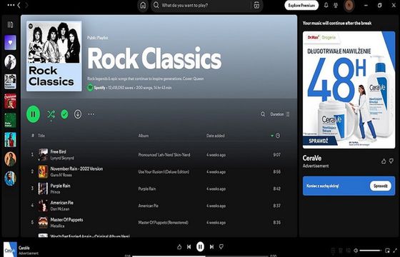Open Liked Songs heart tile in sidebar
Viewport: 400px width, 257px height.
click(10, 43)
